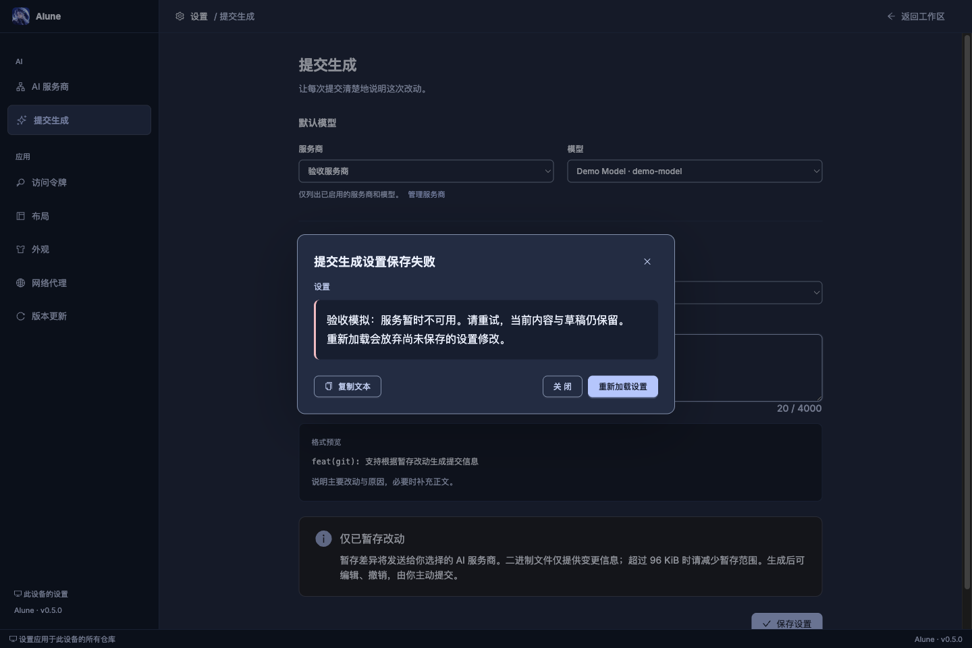972x648 pixels.
Task: Click the 管理服务商 link
Action: 426,194
